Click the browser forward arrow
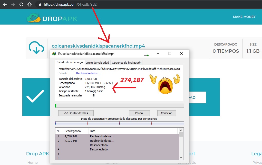 (x=13, y=4)
